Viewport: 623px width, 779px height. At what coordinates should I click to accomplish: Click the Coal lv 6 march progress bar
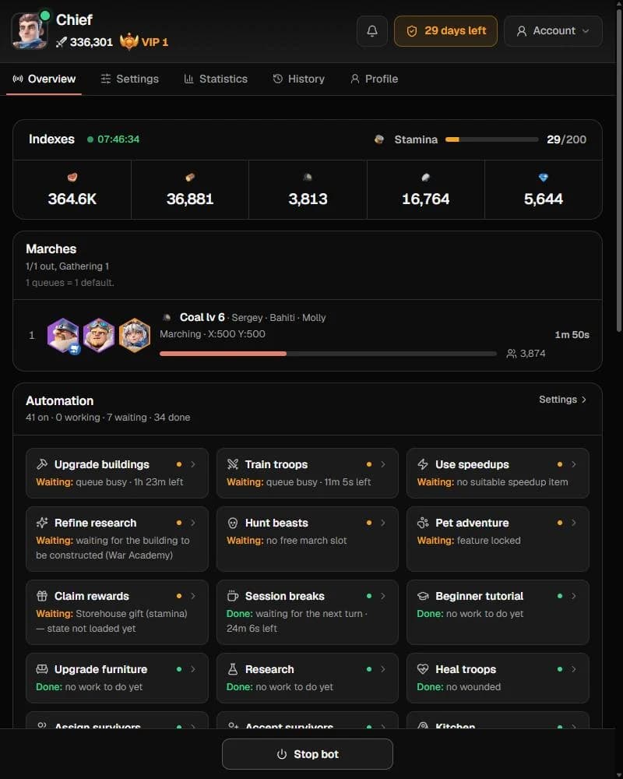point(328,354)
